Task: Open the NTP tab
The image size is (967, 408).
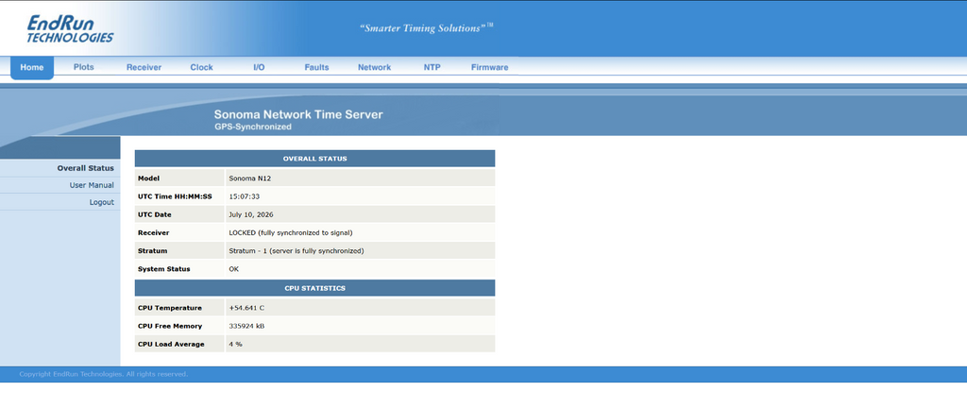Action: coord(432,68)
